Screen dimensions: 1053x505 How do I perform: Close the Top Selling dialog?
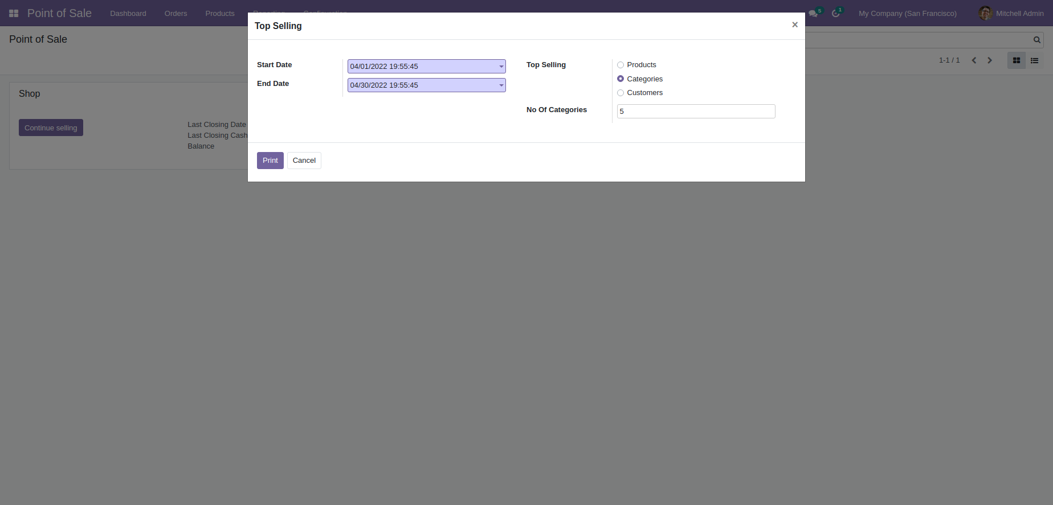795,24
